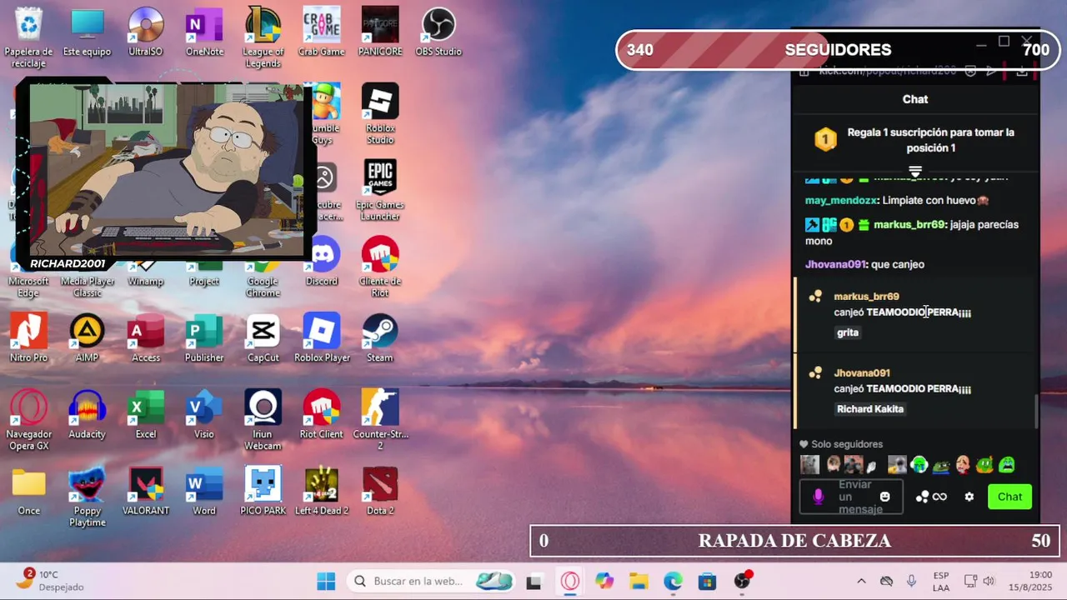Open File Explorer from the taskbar

point(639,581)
